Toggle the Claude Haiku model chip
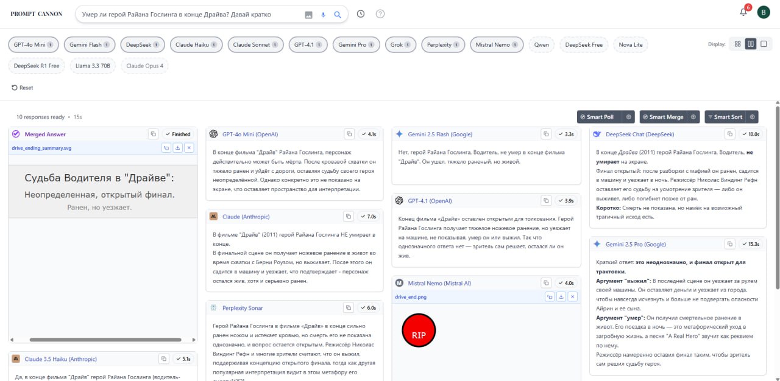The width and height of the screenshot is (780, 381). click(x=197, y=44)
